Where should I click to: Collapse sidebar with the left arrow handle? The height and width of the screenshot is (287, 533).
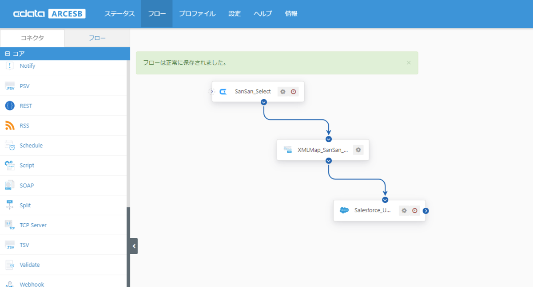coord(134,246)
